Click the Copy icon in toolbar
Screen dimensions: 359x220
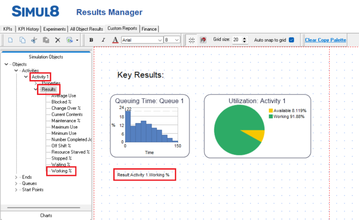click(22, 40)
